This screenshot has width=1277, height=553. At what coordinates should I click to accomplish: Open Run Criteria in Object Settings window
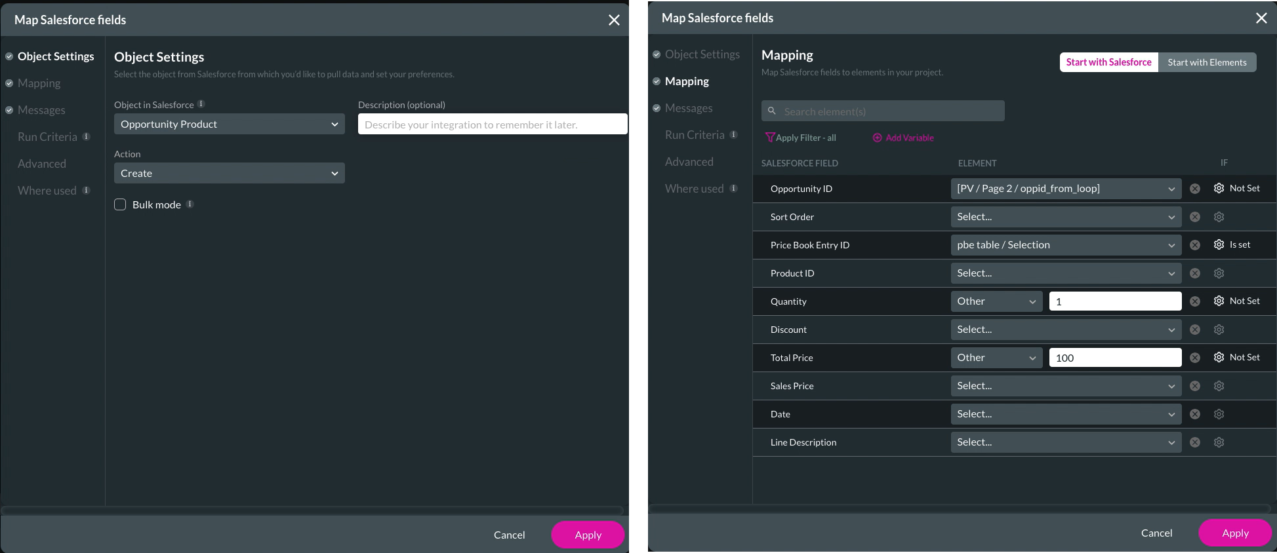click(x=47, y=137)
